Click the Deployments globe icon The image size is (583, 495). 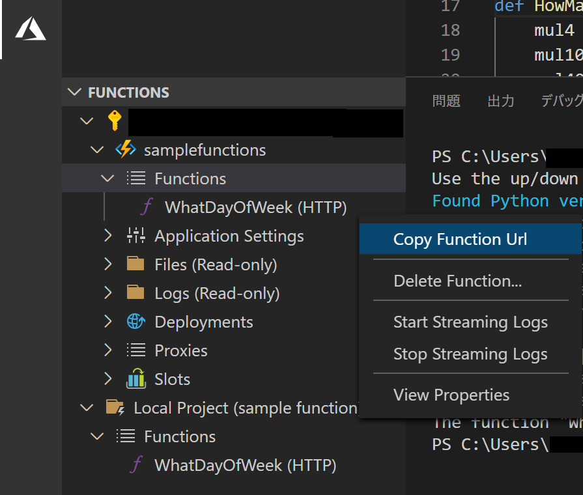click(135, 322)
